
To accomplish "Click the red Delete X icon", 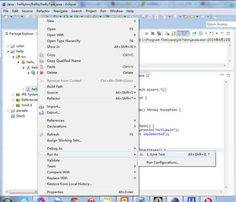I will pos(41,73).
